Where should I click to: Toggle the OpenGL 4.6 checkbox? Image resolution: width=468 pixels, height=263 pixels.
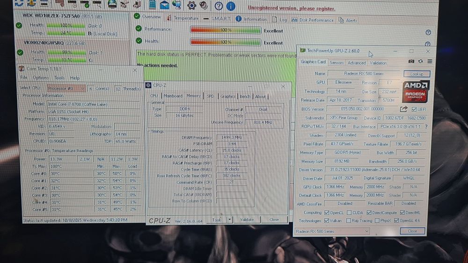[x=396, y=220]
